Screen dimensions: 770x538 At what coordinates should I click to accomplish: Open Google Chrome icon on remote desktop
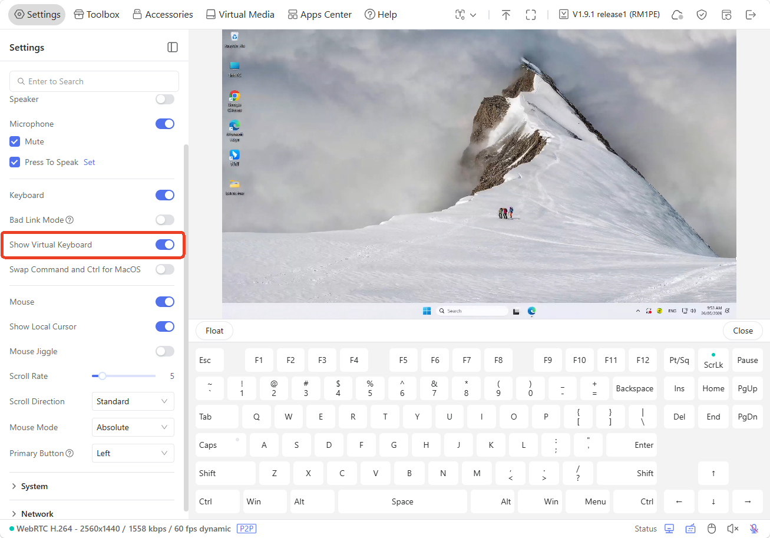tap(234, 101)
